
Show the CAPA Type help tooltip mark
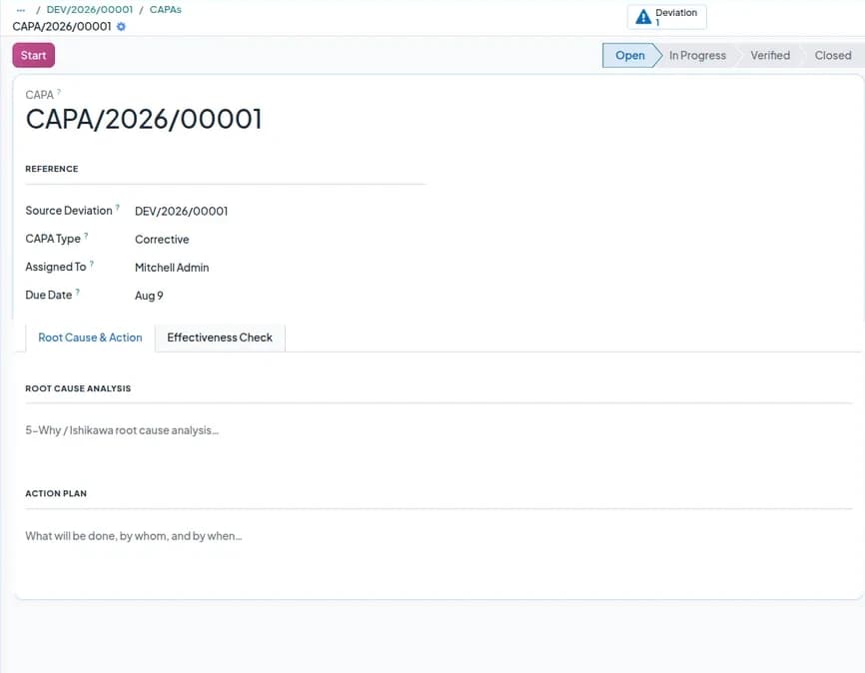pyautogui.click(x=86, y=236)
